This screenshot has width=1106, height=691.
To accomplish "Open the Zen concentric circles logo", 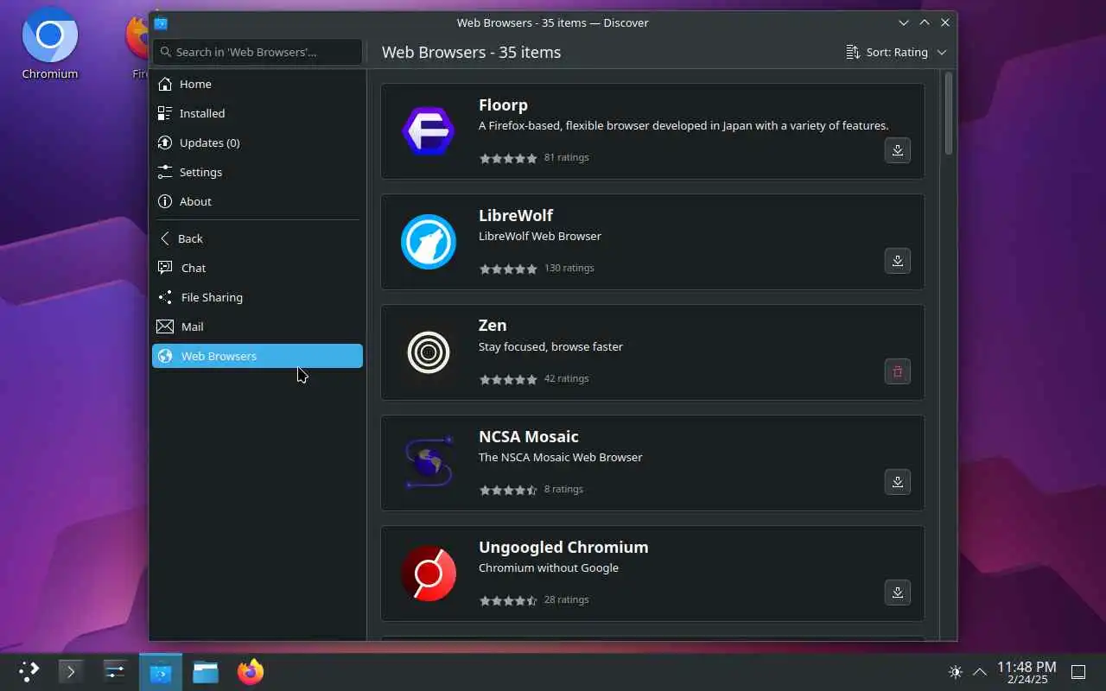I will 429,352.
